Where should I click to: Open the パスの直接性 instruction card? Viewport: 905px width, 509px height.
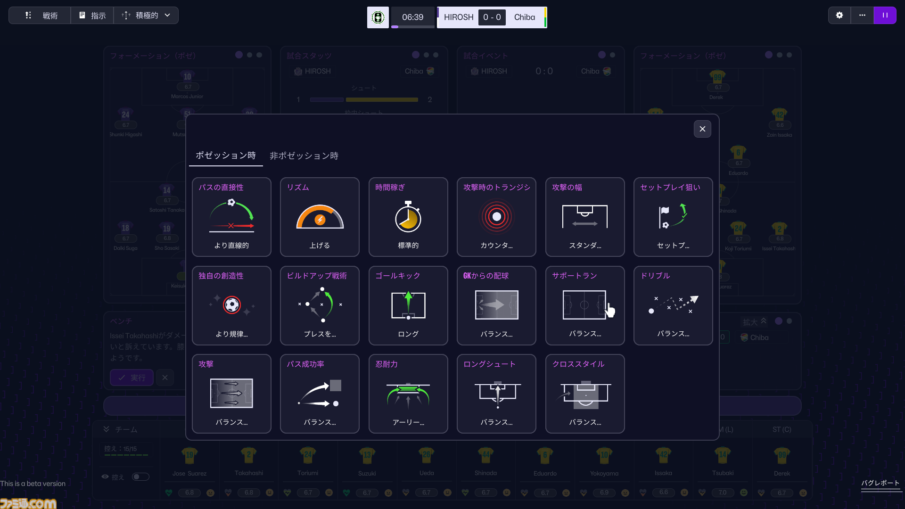point(231,217)
